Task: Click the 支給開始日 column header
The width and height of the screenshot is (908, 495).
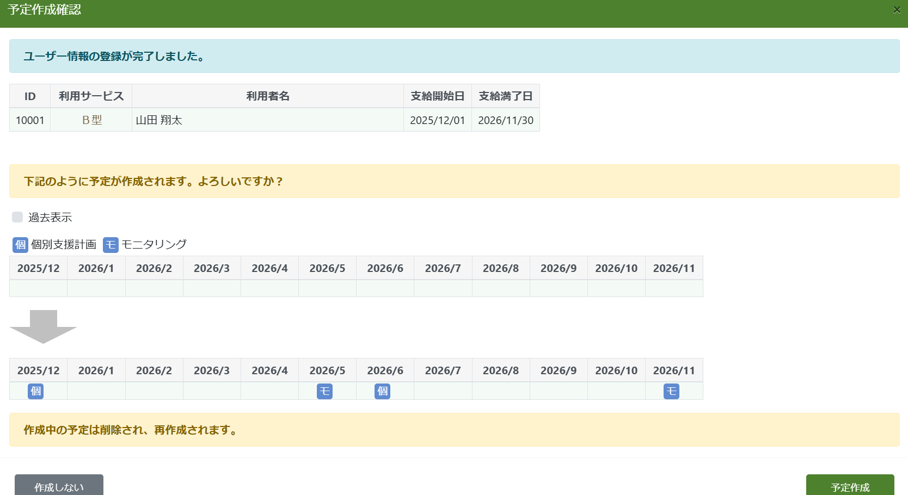Action: (437, 96)
